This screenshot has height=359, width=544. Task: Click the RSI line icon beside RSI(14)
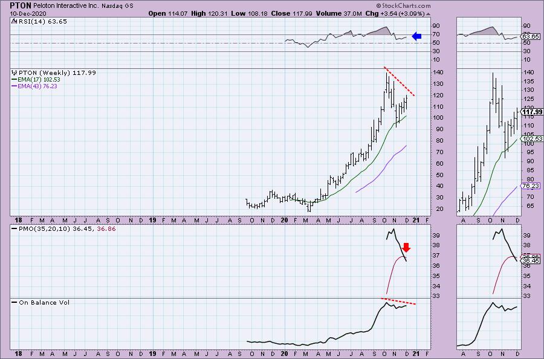[x=14, y=21]
